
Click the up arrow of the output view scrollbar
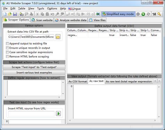pyautogui.click(x=159, y=87)
